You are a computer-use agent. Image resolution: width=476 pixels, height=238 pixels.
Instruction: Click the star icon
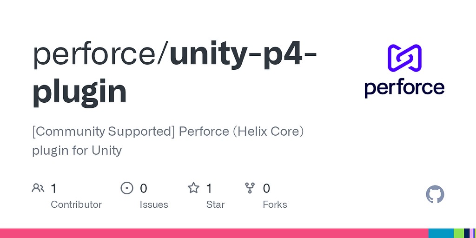(x=193, y=188)
